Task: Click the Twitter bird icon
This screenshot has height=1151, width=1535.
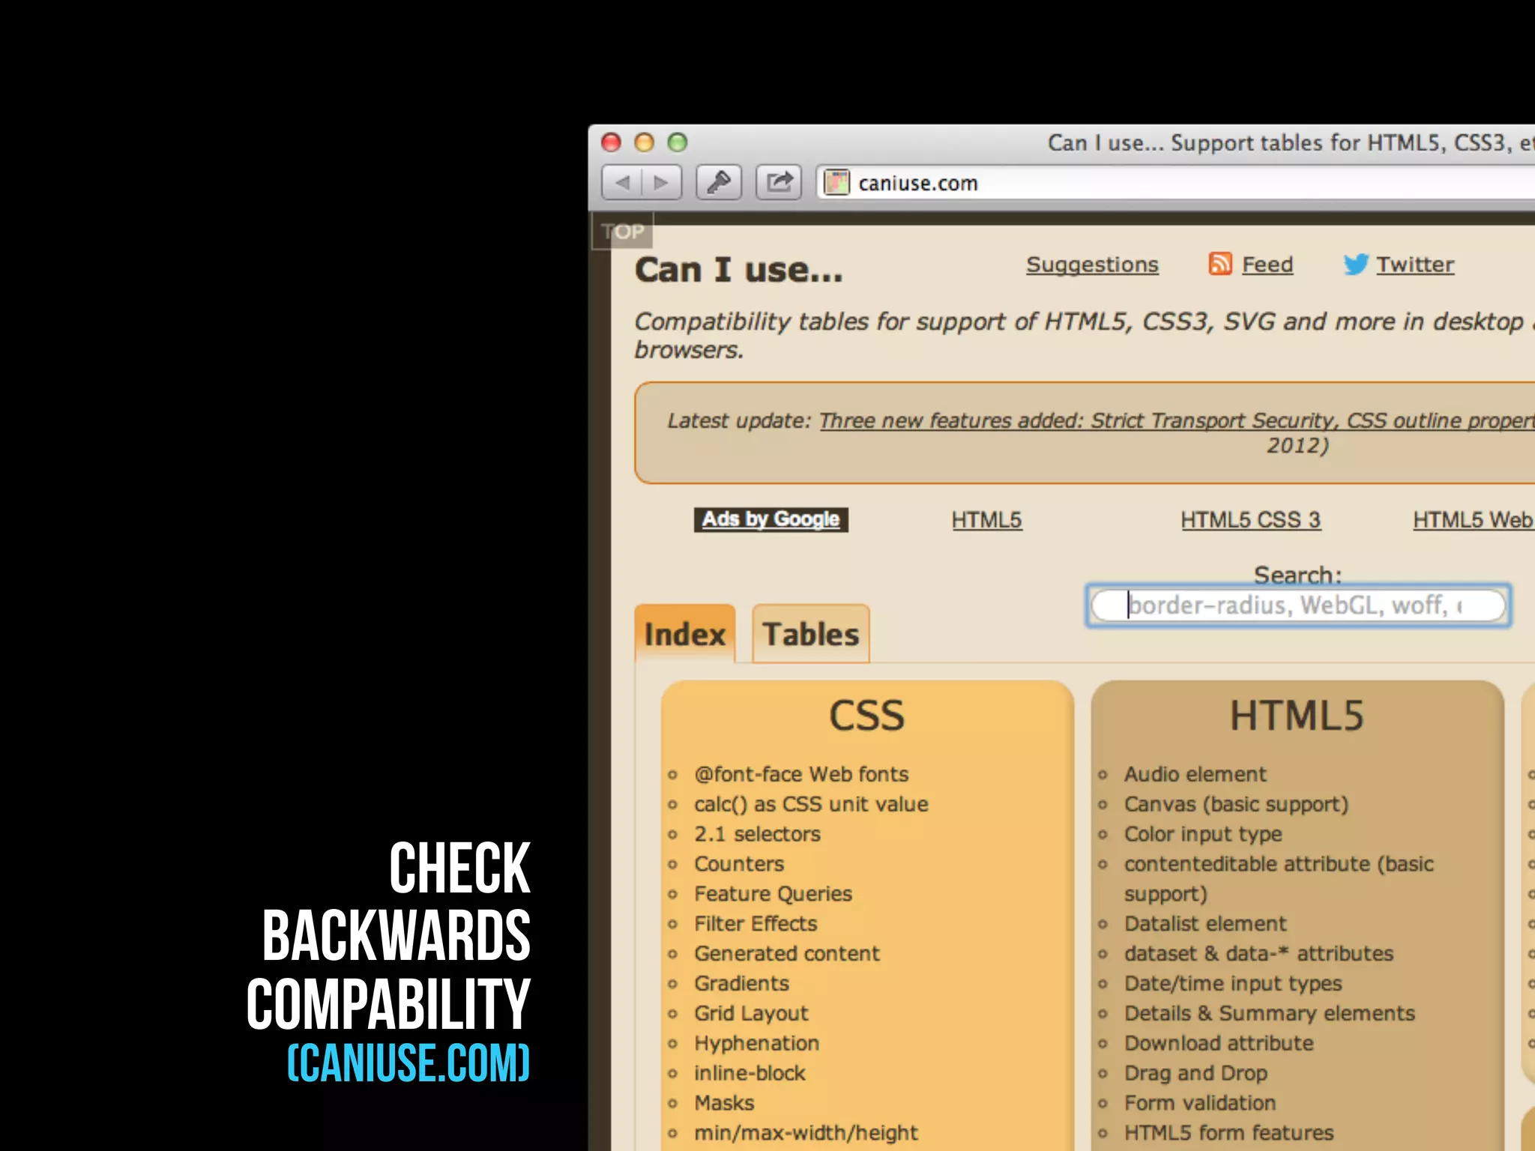Action: 1356,264
